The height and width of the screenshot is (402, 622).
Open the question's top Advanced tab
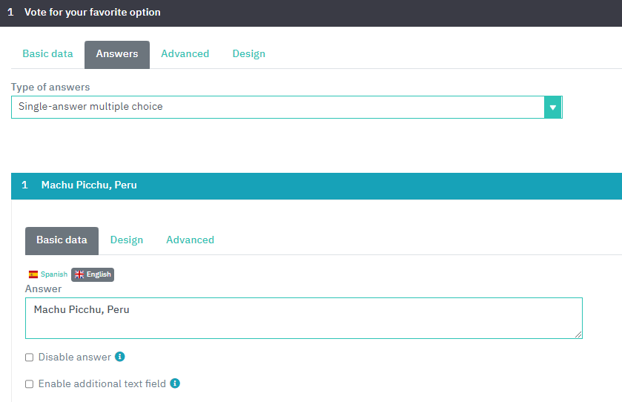click(185, 54)
